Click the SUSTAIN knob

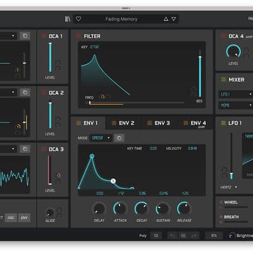[x=163, y=209]
